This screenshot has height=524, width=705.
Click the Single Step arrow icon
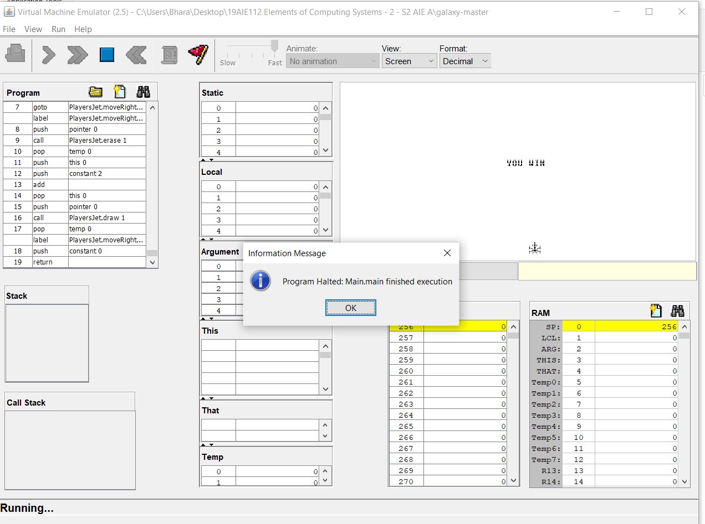[48, 55]
